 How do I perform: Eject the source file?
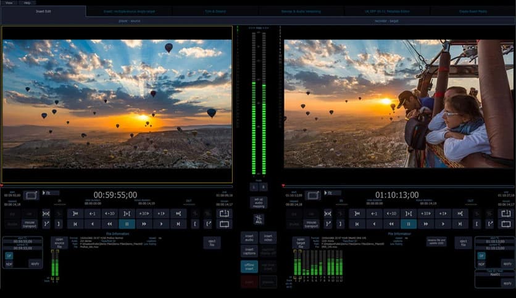[x=212, y=243]
